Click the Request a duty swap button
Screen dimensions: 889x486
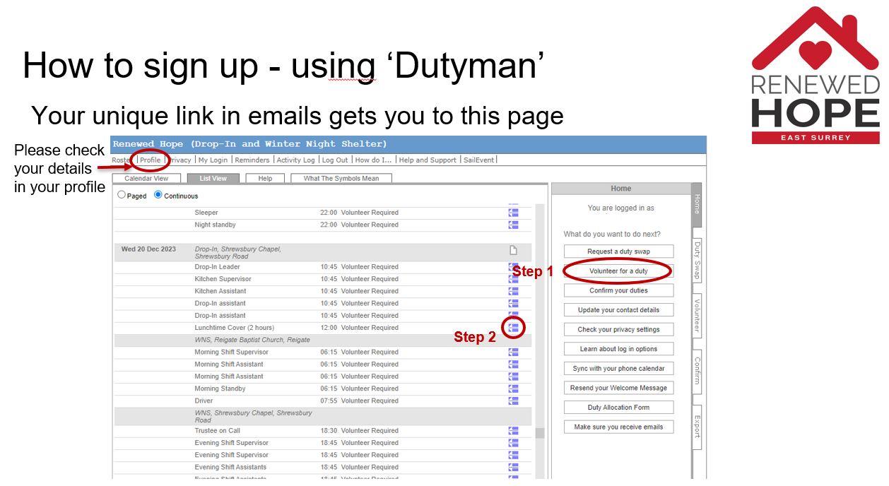tap(618, 251)
